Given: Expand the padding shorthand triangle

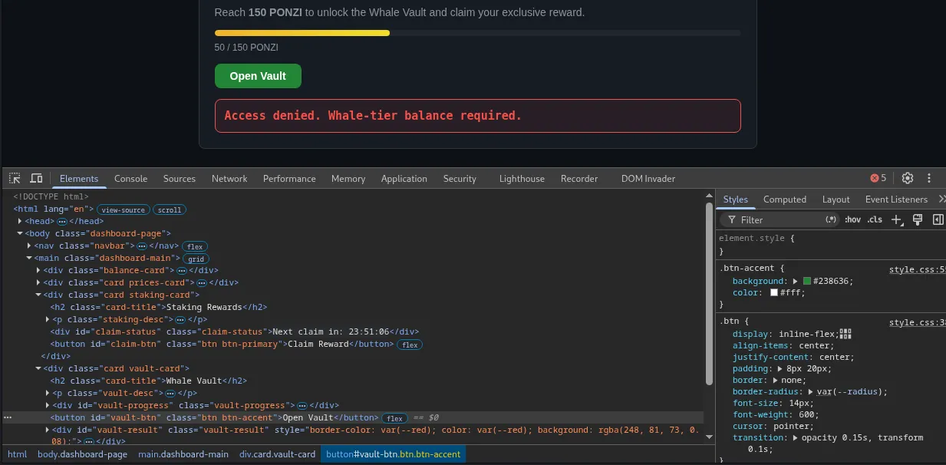Looking at the screenshot, I should (x=780, y=368).
